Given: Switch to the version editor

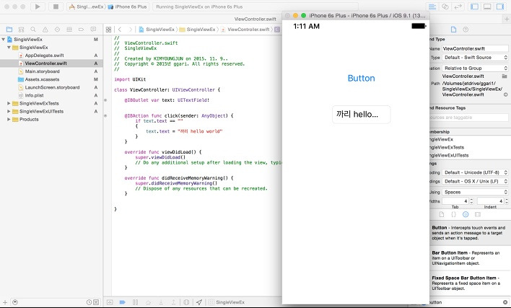Looking at the screenshot, I should tap(458, 6).
